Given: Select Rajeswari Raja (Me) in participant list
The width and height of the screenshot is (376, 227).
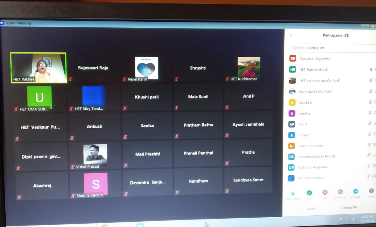Looking at the screenshot, I should [315, 59].
